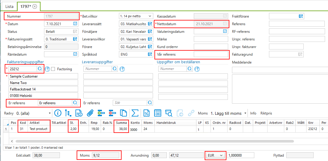Click the copy rows icon

[x=123, y=113]
